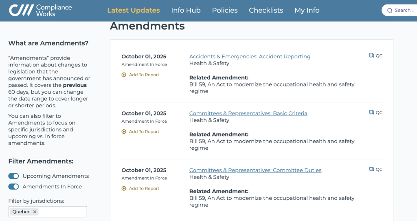This screenshot has height=221, width=417.
Task: Click the Amendments page heading
Action: tap(147, 26)
